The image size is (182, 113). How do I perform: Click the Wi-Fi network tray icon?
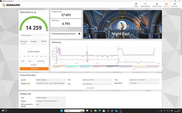tap(168, 111)
